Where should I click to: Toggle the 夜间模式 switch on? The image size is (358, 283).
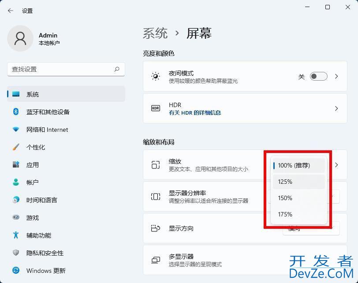coord(318,76)
